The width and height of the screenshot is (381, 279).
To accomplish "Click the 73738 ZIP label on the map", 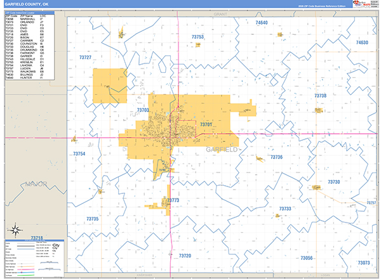I will click(x=320, y=96).
